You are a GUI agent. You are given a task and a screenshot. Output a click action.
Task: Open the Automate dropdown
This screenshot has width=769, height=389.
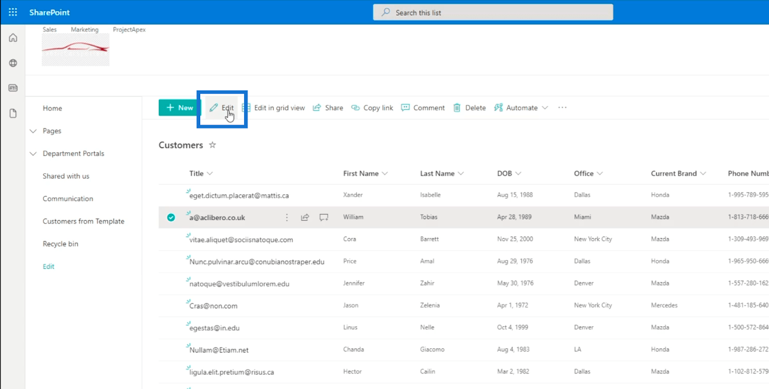(521, 107)
